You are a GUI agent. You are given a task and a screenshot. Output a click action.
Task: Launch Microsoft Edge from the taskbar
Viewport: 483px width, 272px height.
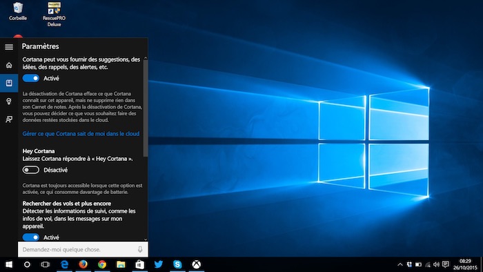coord(64,264)
